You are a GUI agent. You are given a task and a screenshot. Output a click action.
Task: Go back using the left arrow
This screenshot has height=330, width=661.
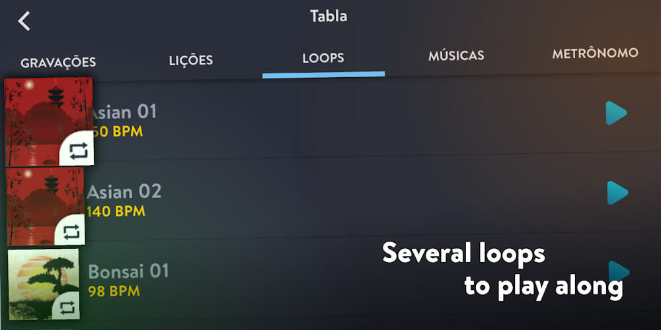tap(24, 21)
